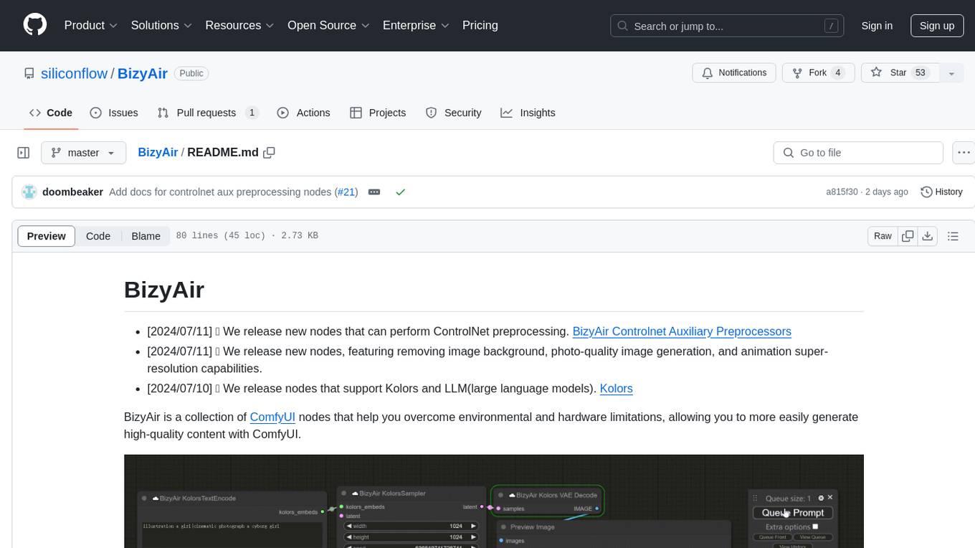Go to the Pricing page
The height and width of the screenshot is (548, 975).
(480, 25)
